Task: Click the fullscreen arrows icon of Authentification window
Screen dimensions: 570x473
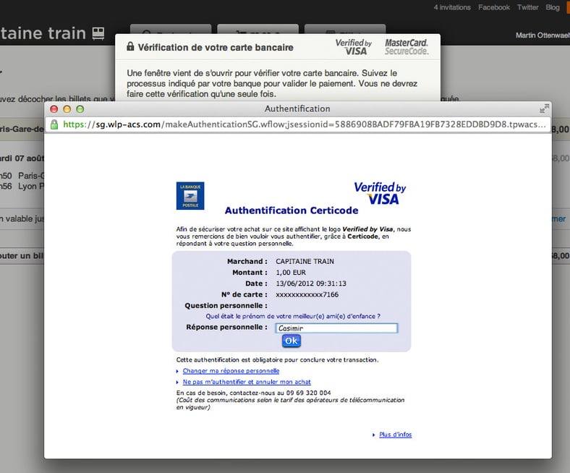Action: coord(544,108)
